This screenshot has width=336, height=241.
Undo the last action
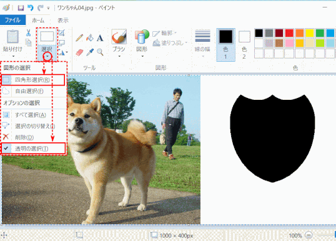click(30, 8)
